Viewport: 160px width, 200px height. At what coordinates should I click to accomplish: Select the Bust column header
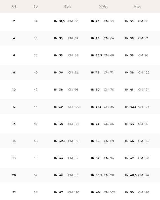(68, 6)
